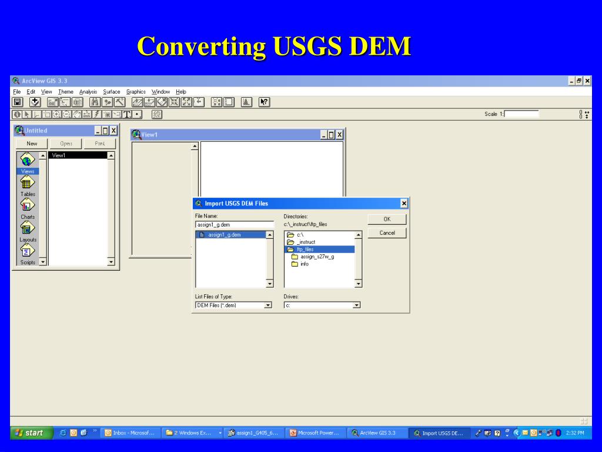Close the Import USGS DEM Files dialog

coord(404,203)
